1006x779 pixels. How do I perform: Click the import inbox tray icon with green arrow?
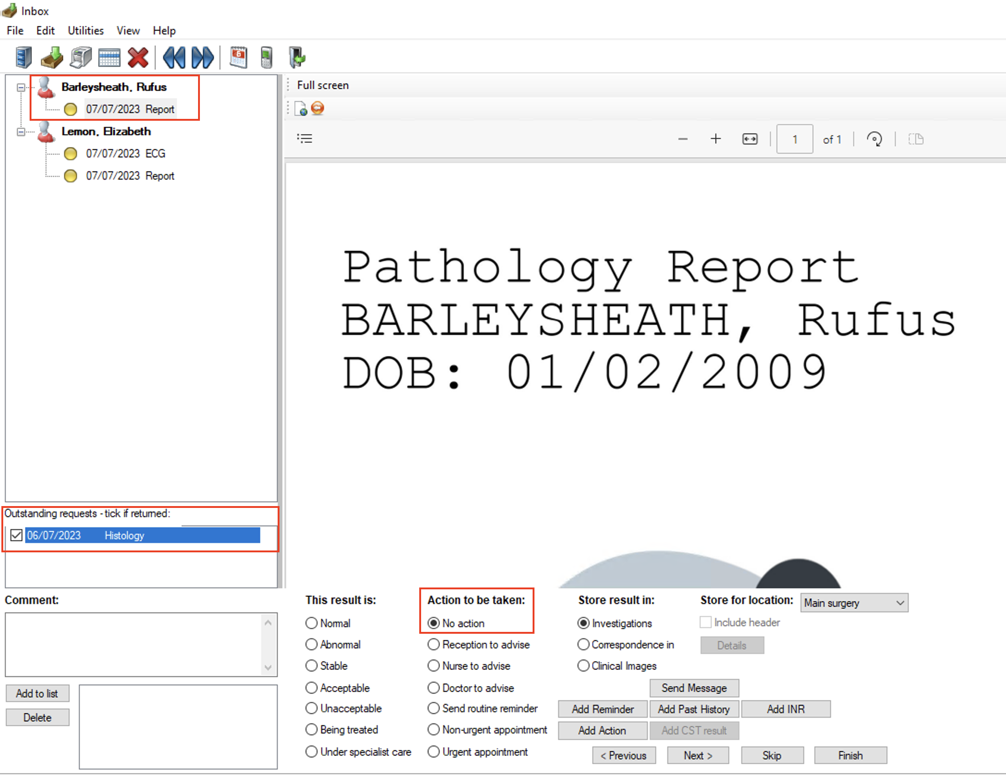pyautogui.click(x=52, y=58)
